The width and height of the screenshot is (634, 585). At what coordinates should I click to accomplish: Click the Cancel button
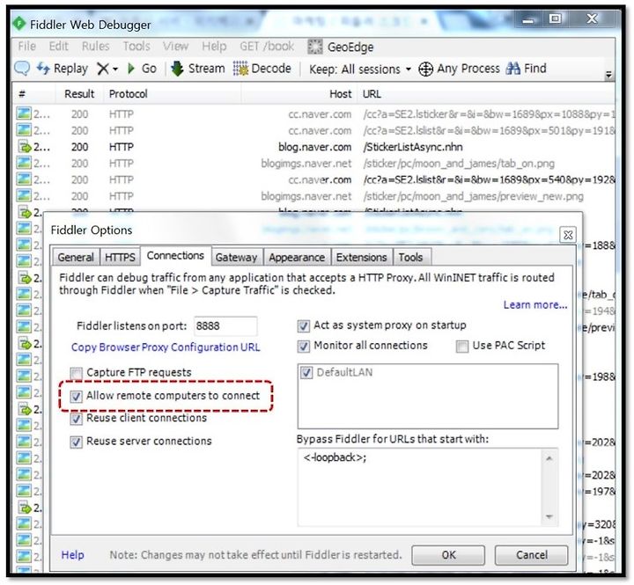tap(532, 555)
